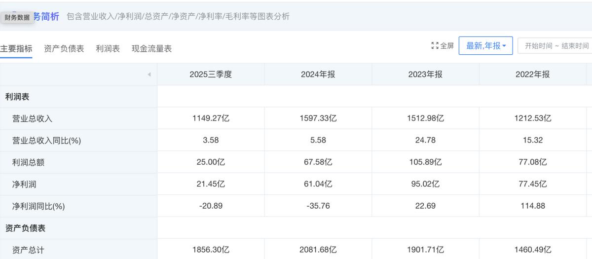Open the 最新,年报 dropdown
This screenshot has width=592, height=259.
(485, 46)
